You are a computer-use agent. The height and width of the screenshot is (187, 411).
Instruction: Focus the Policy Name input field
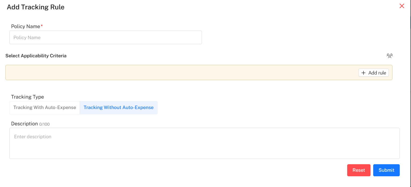[x=106, y=38]
